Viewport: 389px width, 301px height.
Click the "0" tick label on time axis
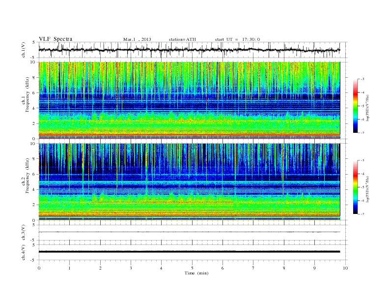pyautogui.click(x=39, y=268)
